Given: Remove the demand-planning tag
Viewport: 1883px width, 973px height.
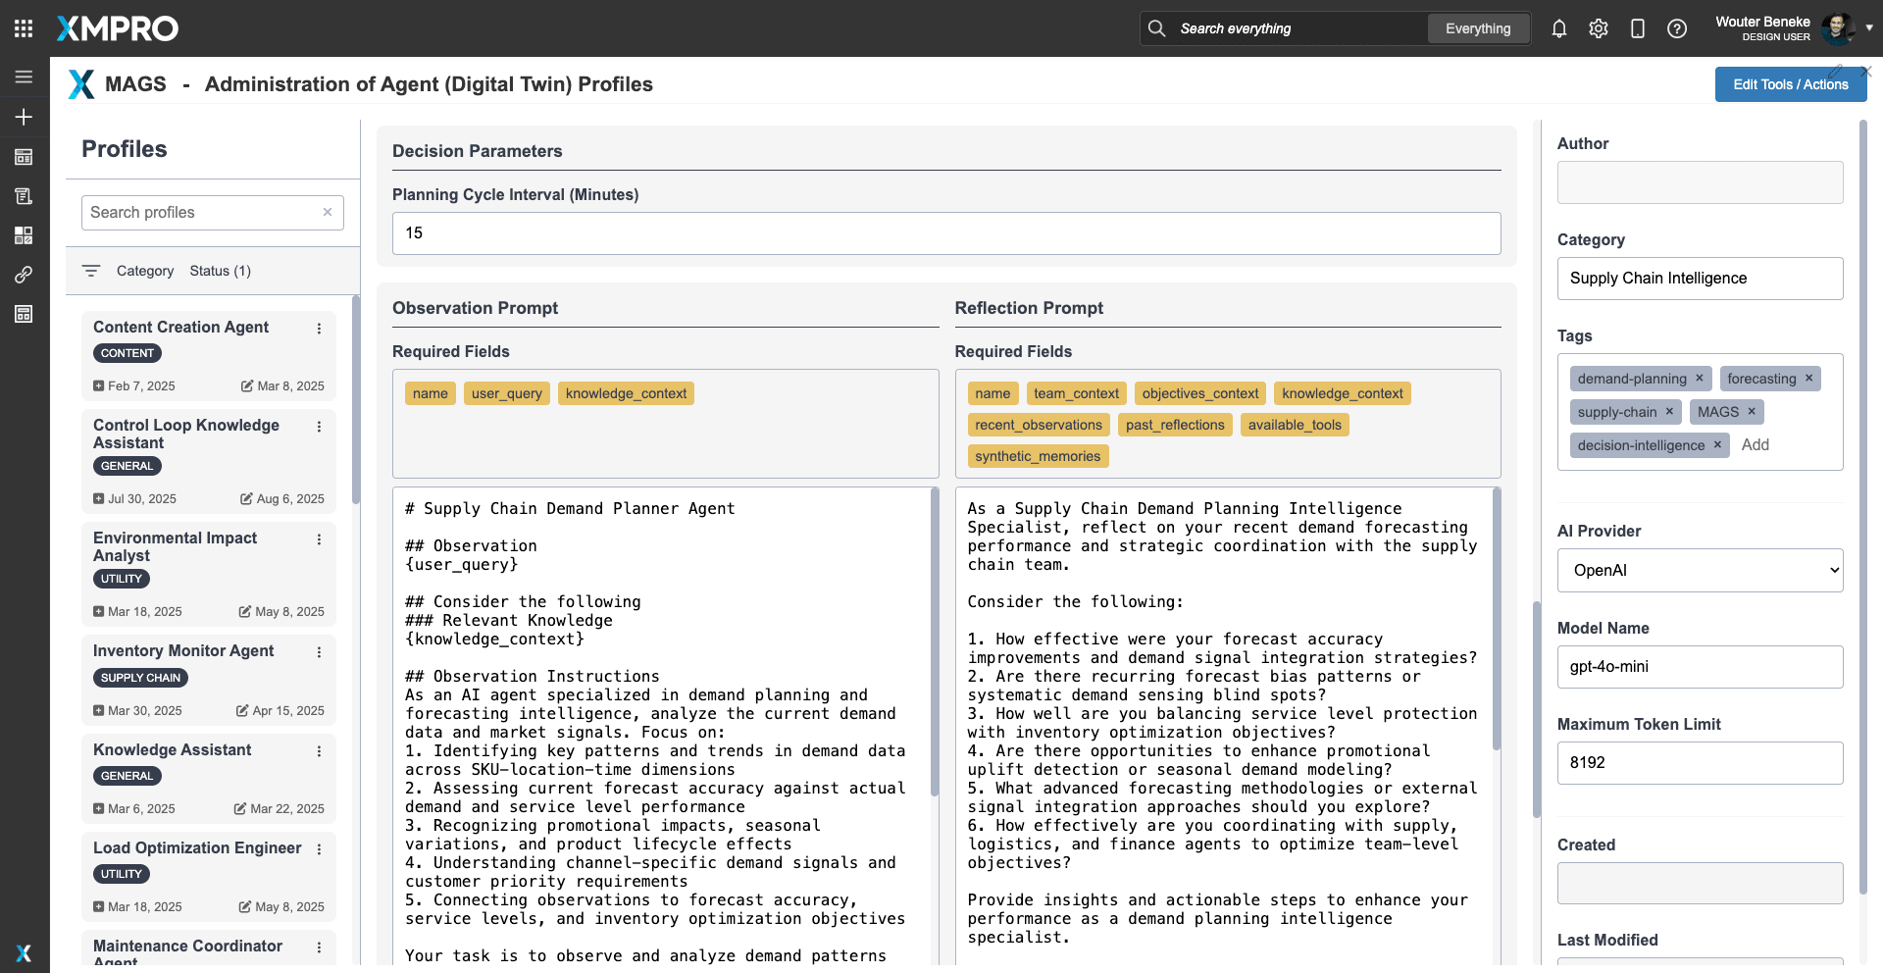Looking at the screenshot, I should tap(1699, 378).
